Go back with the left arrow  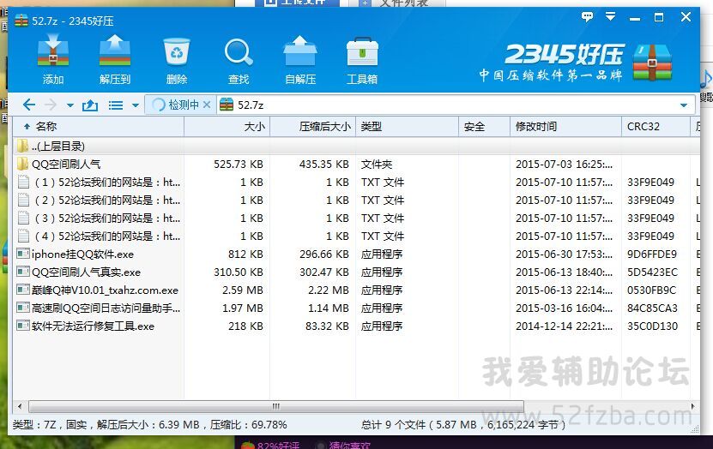pos(29,105)
